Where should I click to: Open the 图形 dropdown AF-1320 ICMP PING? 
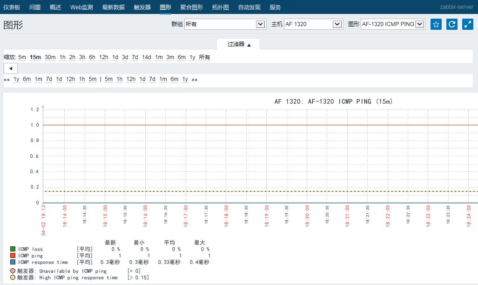click(x=393, y=24)
